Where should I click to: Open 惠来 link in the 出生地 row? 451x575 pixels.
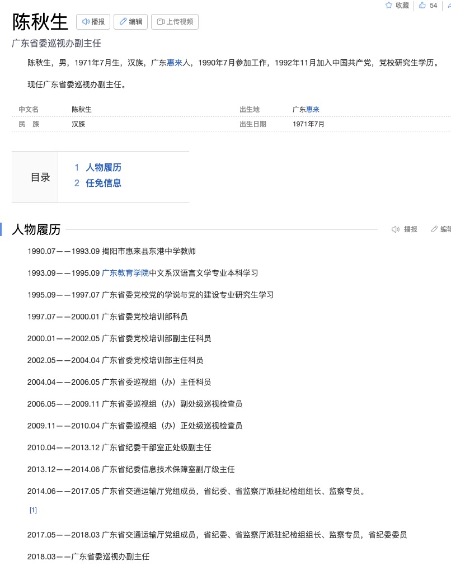[312, 110]
